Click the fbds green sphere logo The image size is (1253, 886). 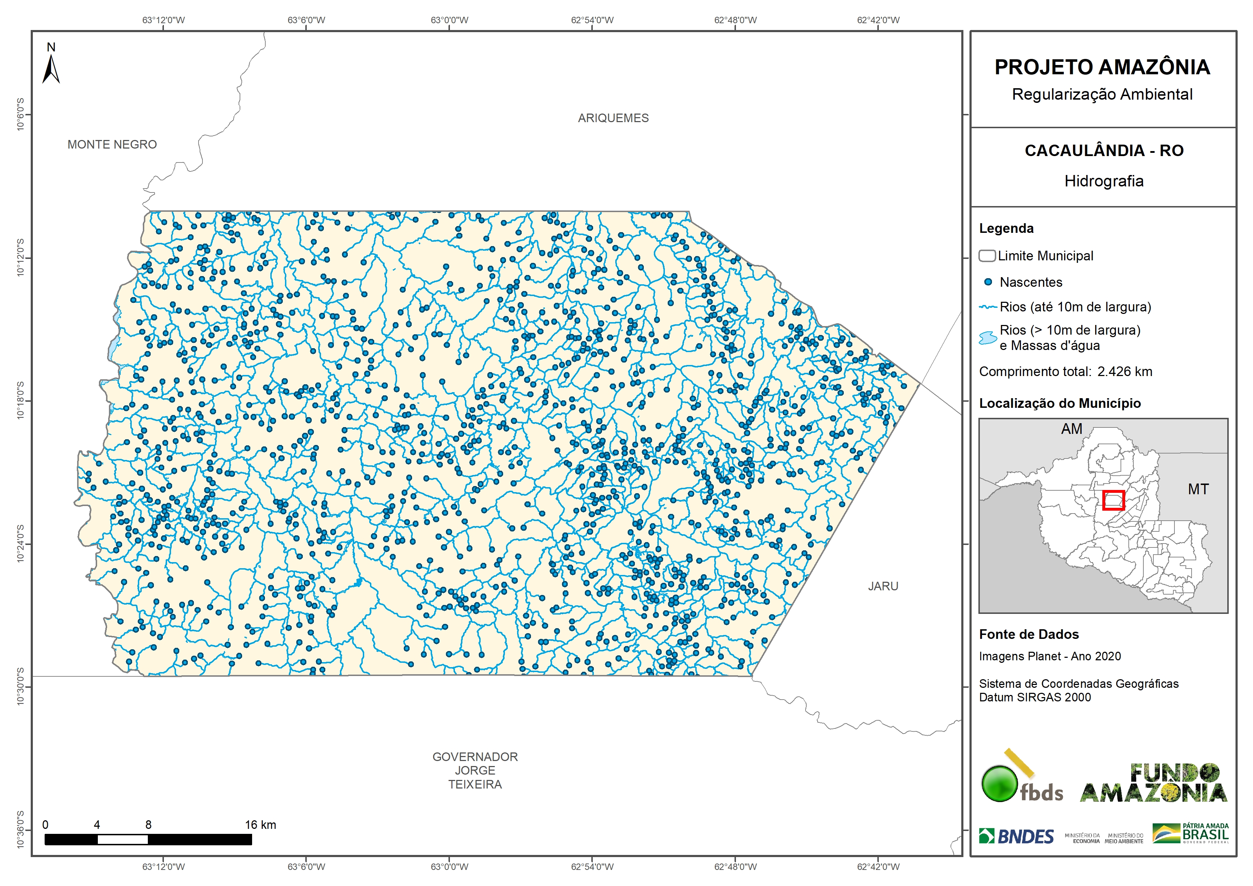click(x=1000, y=784)
